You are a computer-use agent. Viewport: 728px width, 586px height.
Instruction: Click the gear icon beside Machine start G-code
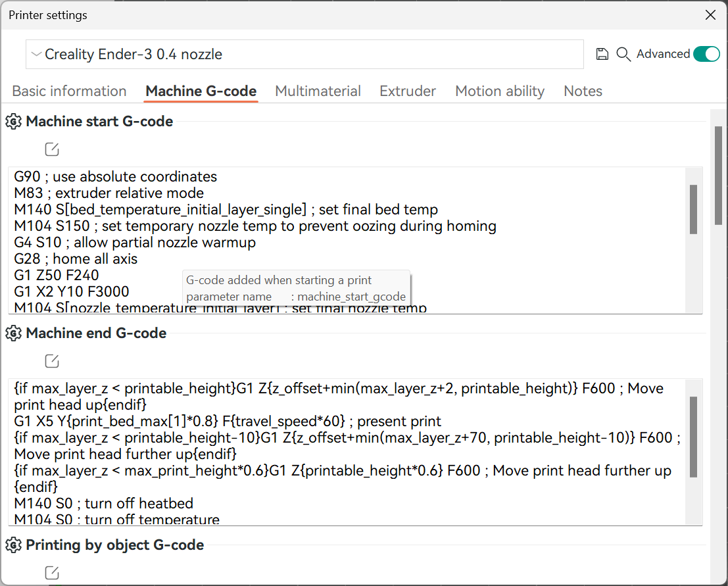13,122
